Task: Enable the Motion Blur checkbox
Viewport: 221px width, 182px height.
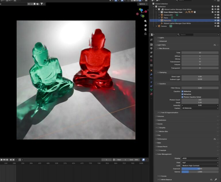Action: pos(158,132)
